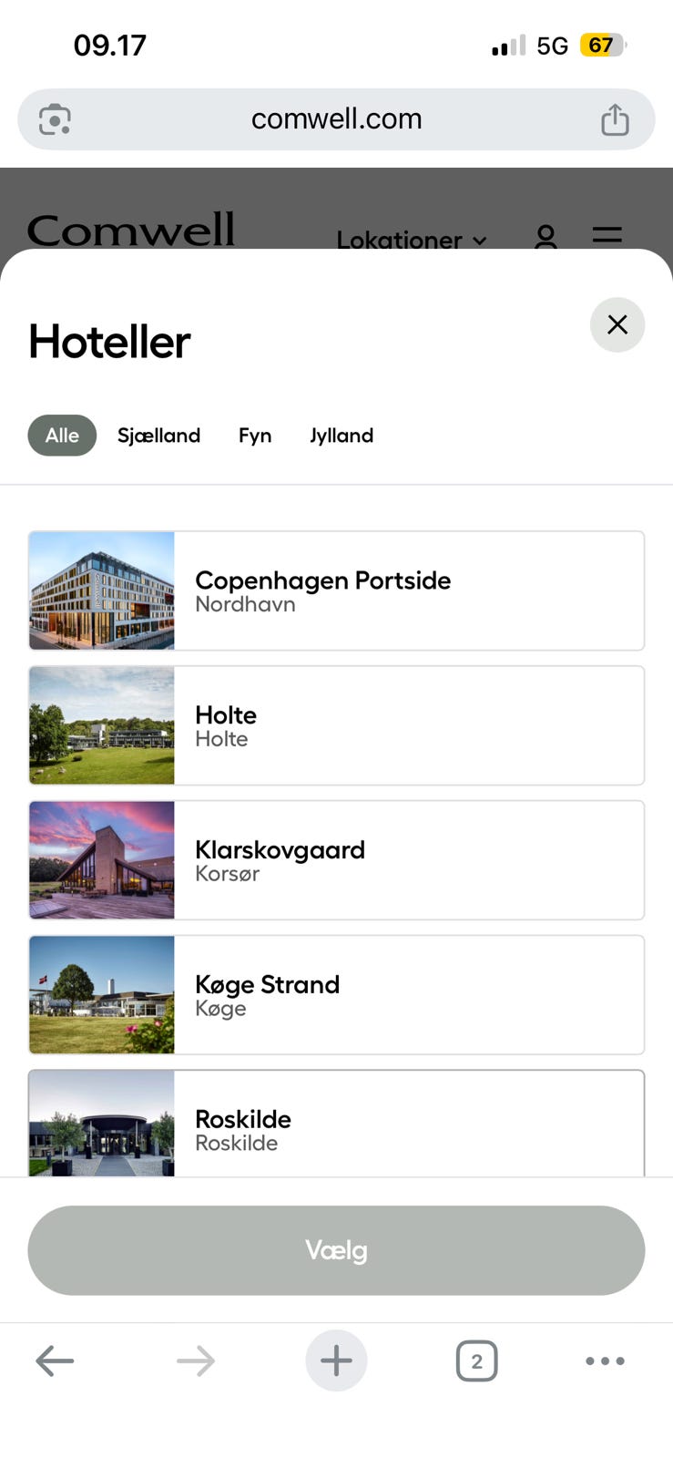The height and width of the screenshot is (1458, 673).
Task: Open the camera lens search icon
Action: pos(55,119)
